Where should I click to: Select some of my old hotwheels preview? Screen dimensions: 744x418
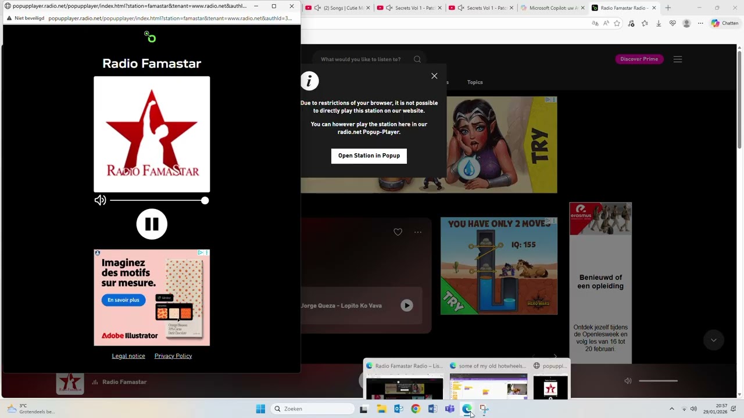tap(489, 380)
